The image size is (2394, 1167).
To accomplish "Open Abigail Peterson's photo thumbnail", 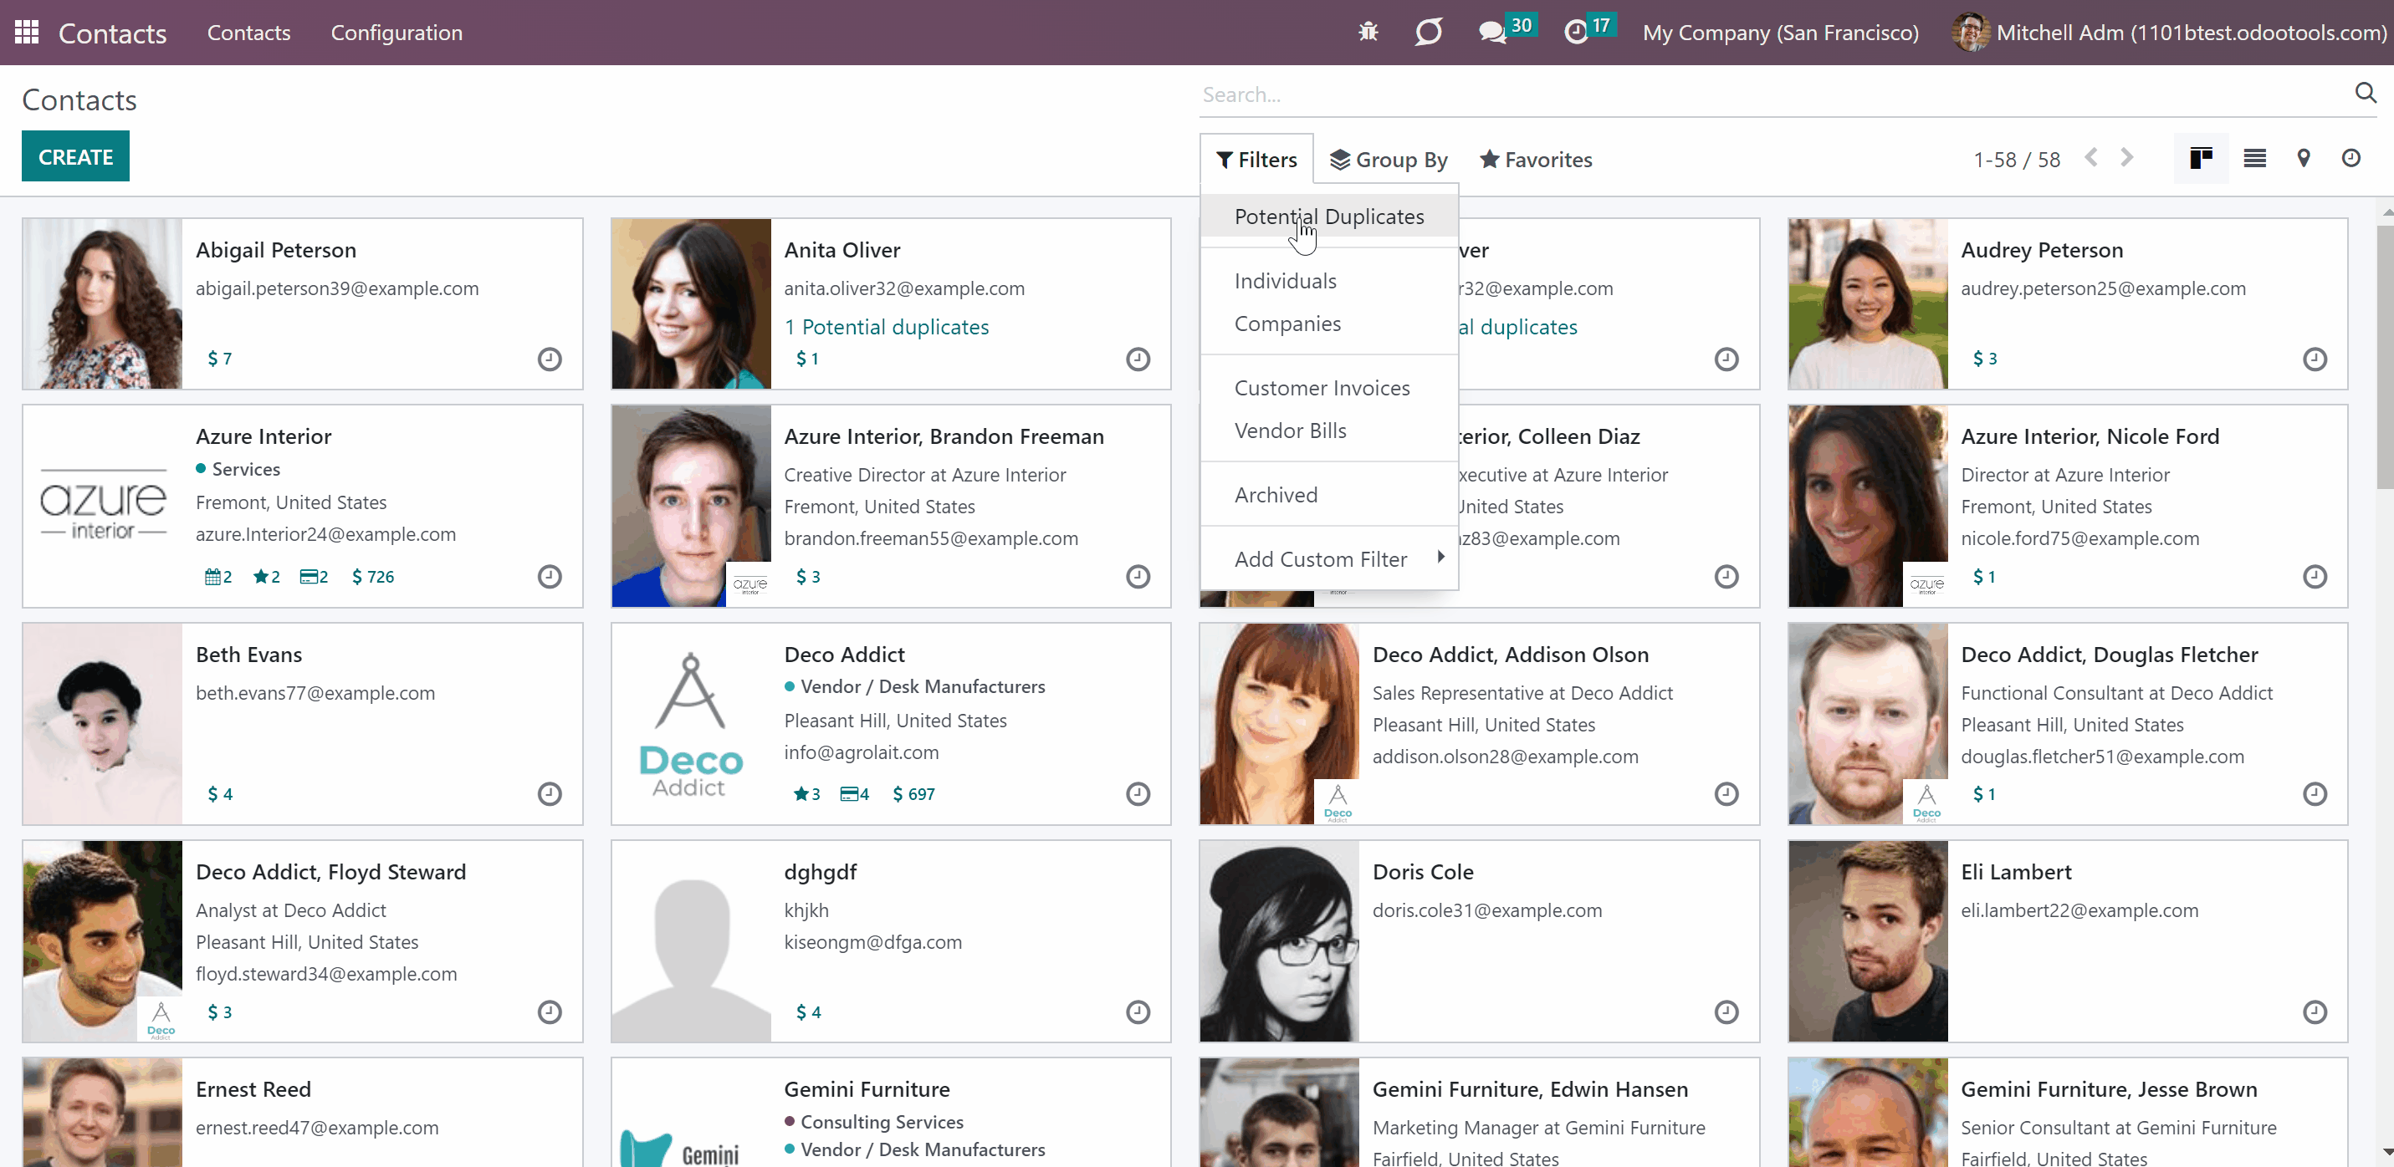I will click(103, 303).
